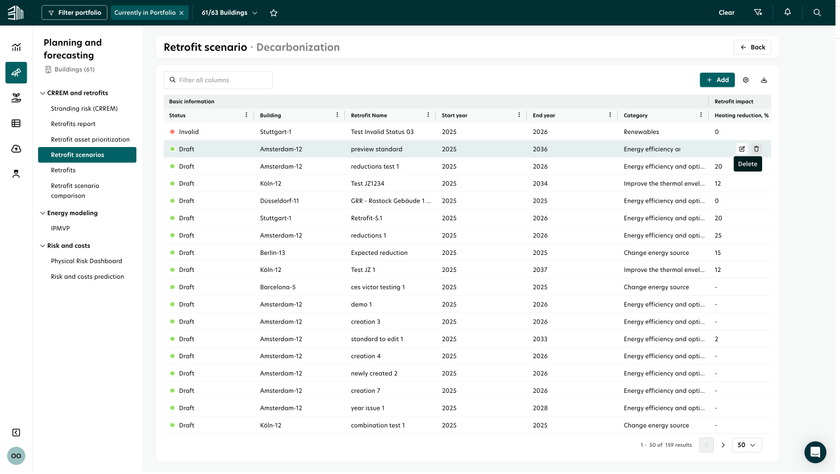Go to next results page
This screenshot has height=474, width=840.
point(723,445)
